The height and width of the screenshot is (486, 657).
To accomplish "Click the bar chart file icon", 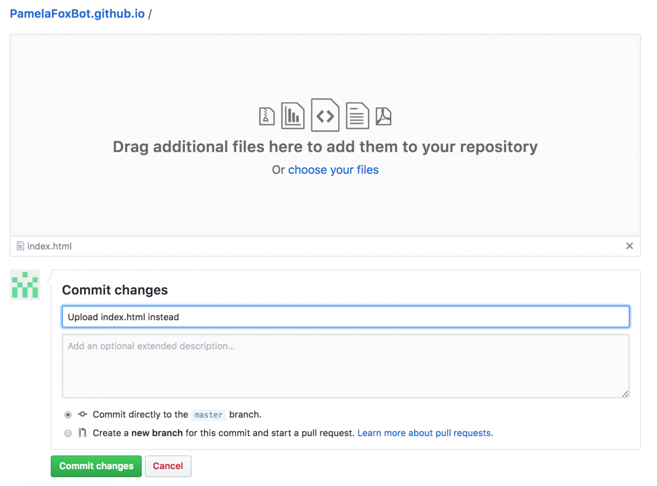I will [293, 115].
